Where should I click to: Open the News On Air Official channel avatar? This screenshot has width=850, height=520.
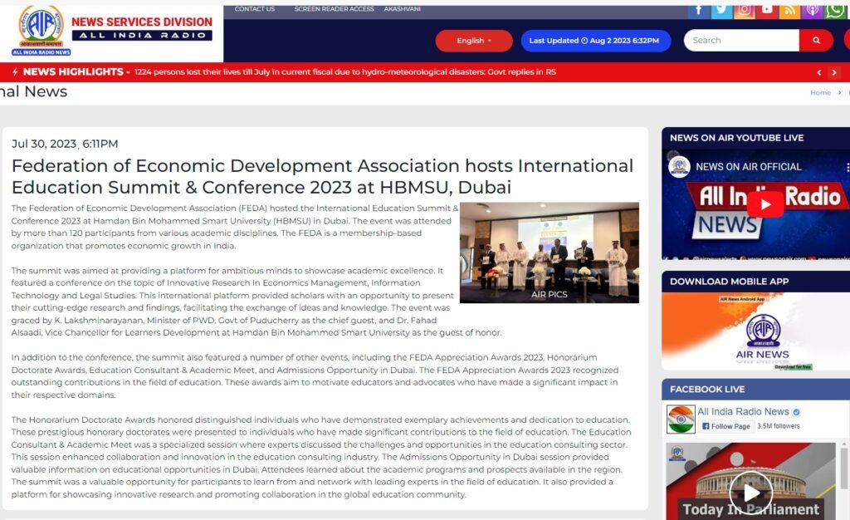679,166
